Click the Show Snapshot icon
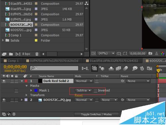This screenshot has height=125, width=166. (x=156, y=54)
